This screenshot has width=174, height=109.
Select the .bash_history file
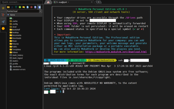pyautogui.click(x=16, y=55)
